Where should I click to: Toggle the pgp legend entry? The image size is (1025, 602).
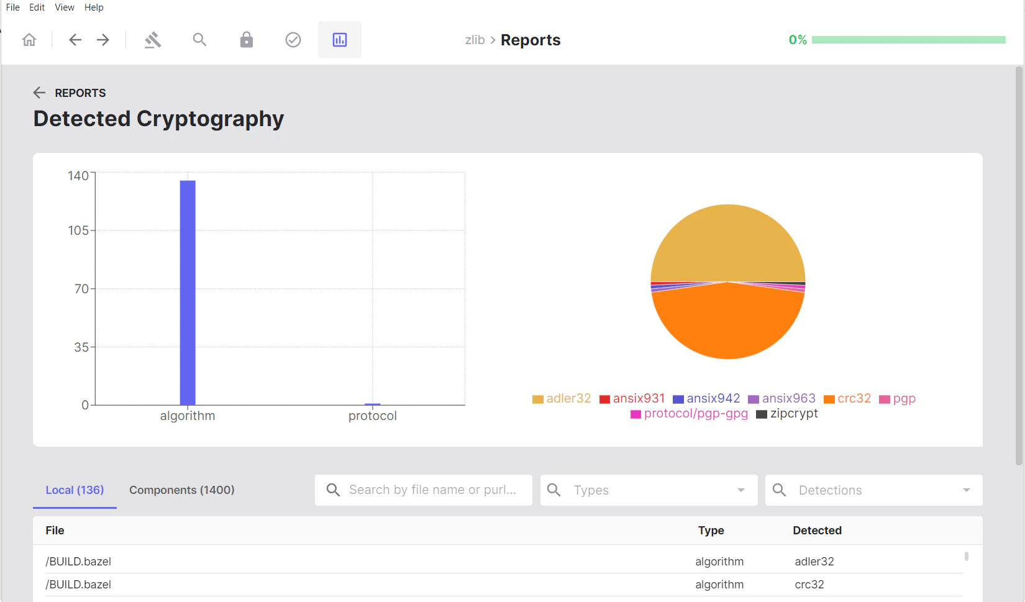[x=898, y=399]
